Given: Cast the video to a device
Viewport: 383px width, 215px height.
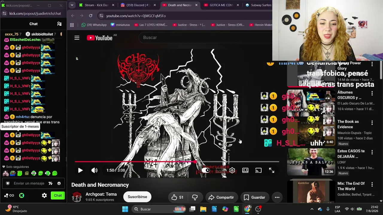Looking at the screenshot, I should coord(258,170).
